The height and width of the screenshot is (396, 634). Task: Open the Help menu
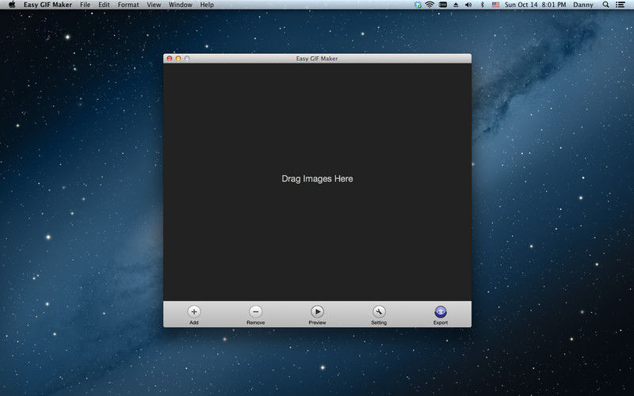(207, 5)
